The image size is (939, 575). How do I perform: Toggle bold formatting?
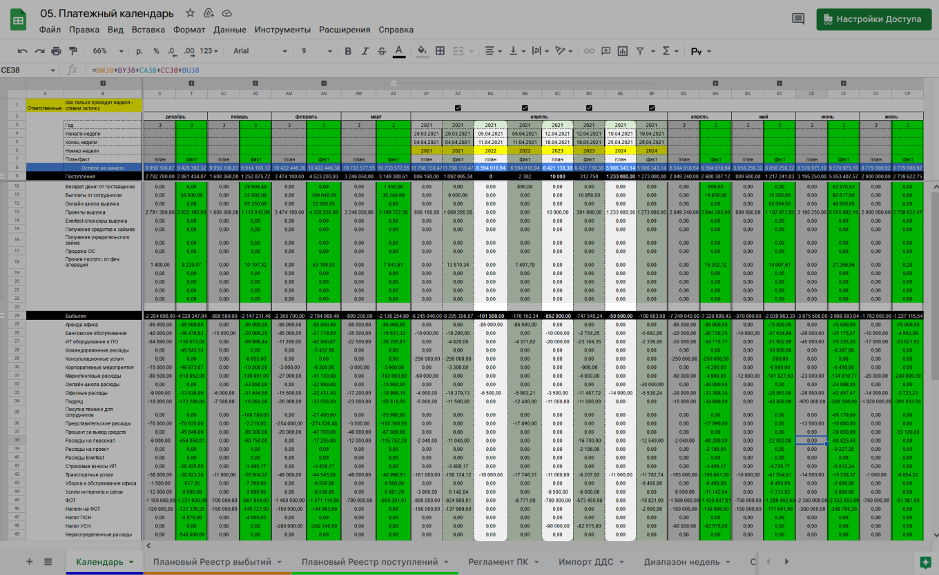pos(348,51)
